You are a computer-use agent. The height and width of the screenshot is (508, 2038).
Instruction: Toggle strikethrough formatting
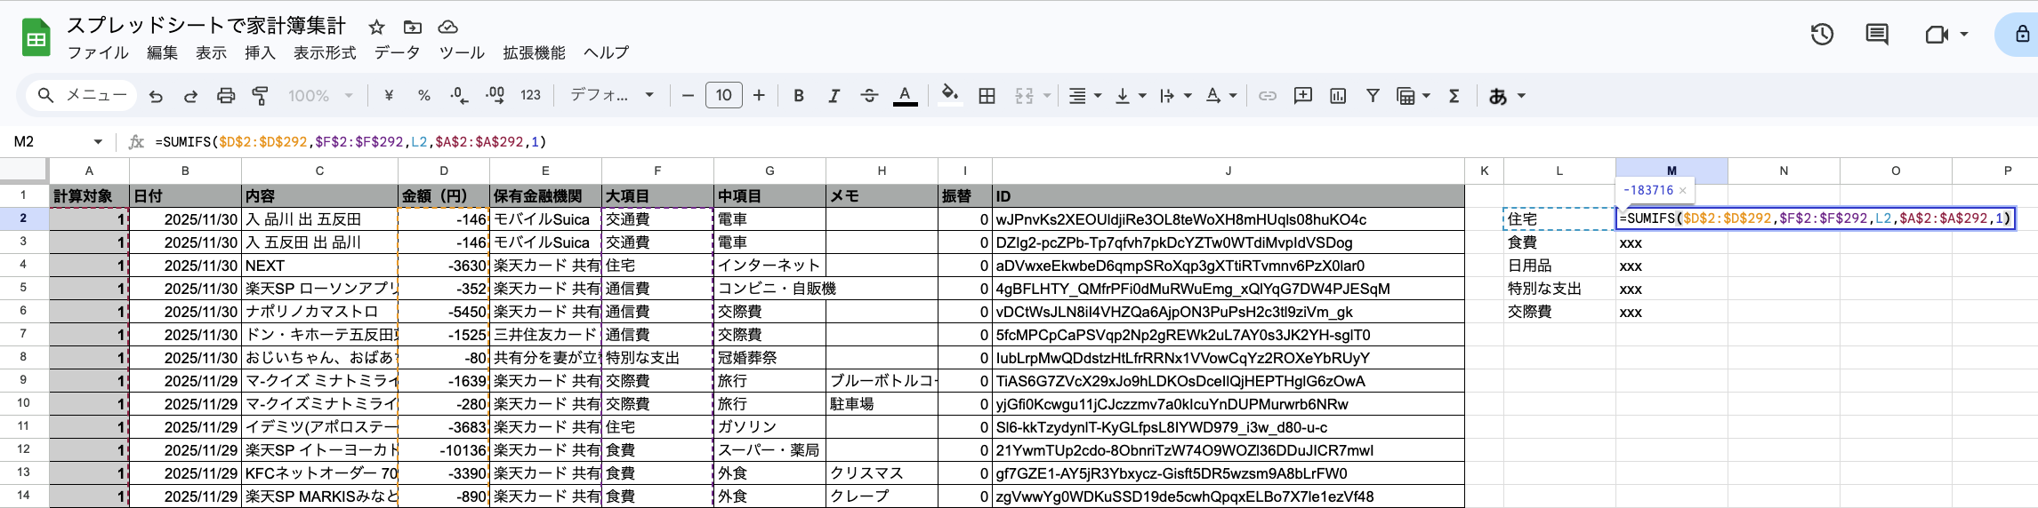click(x=869, y=96)
